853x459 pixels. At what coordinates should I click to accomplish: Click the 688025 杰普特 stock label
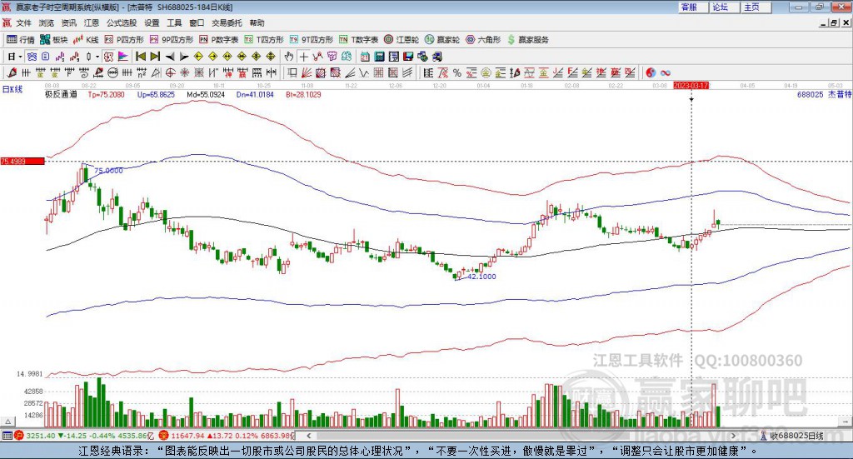tap(824, 94)
